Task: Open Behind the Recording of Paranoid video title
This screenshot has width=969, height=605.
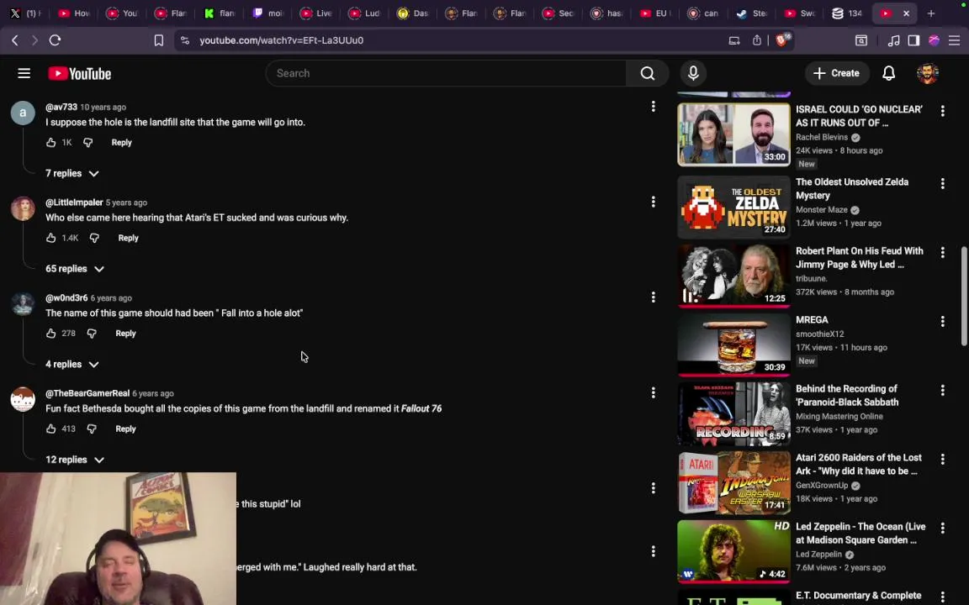Action: pos(847,396)
